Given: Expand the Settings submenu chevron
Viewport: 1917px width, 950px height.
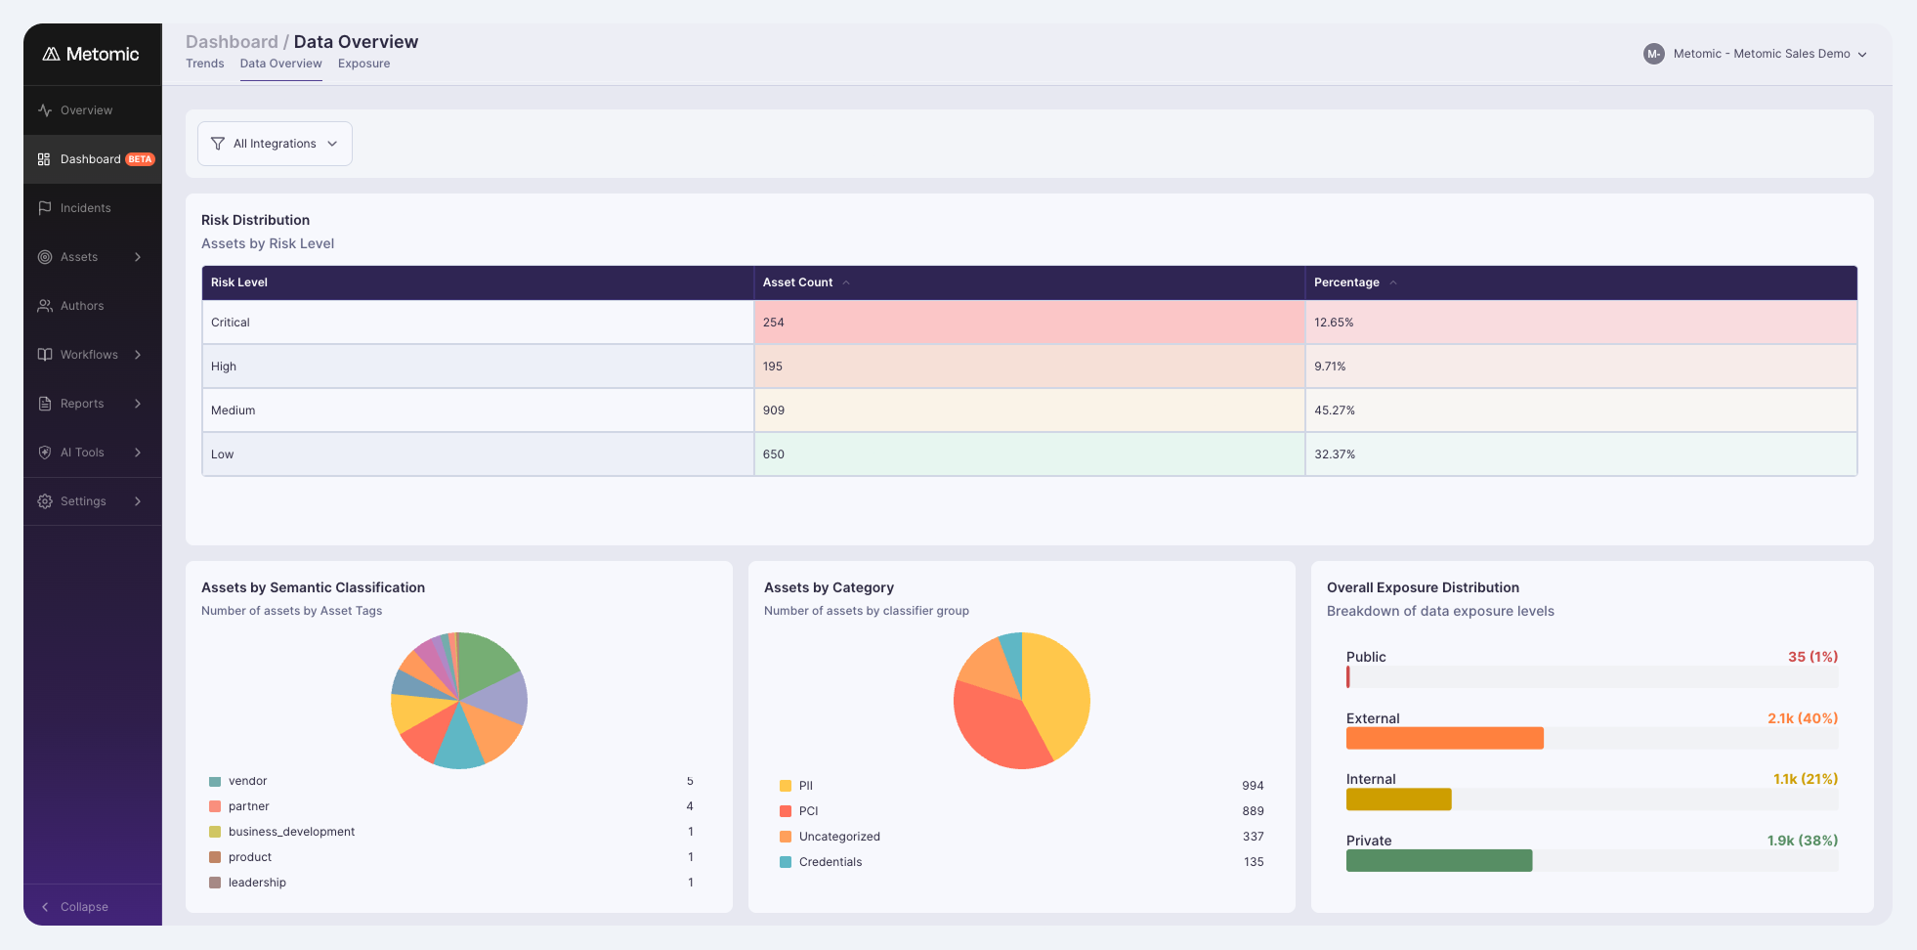Looking at the screenshot, I should click(138, 501).
